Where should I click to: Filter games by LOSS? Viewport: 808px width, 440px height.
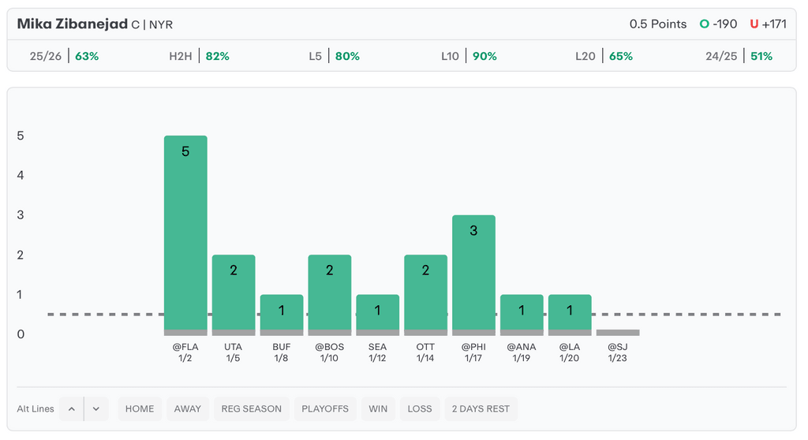coord(420,408)
